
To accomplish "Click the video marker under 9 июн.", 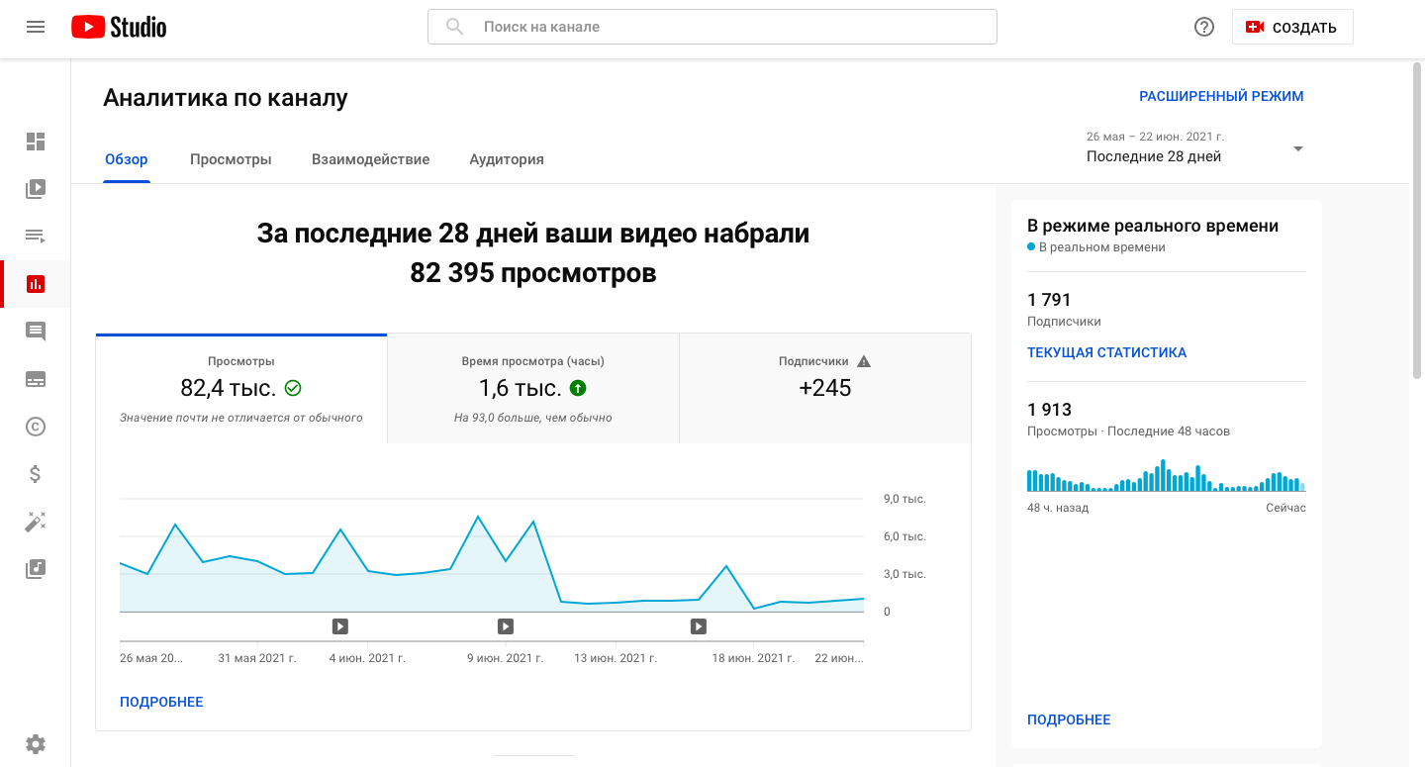I will point(506,625).
